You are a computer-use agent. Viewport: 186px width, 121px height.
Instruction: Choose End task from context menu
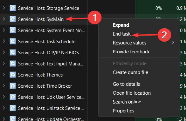point(121,34)
